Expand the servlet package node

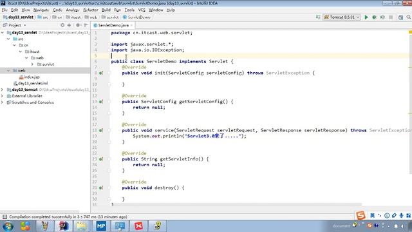(32, 64)
